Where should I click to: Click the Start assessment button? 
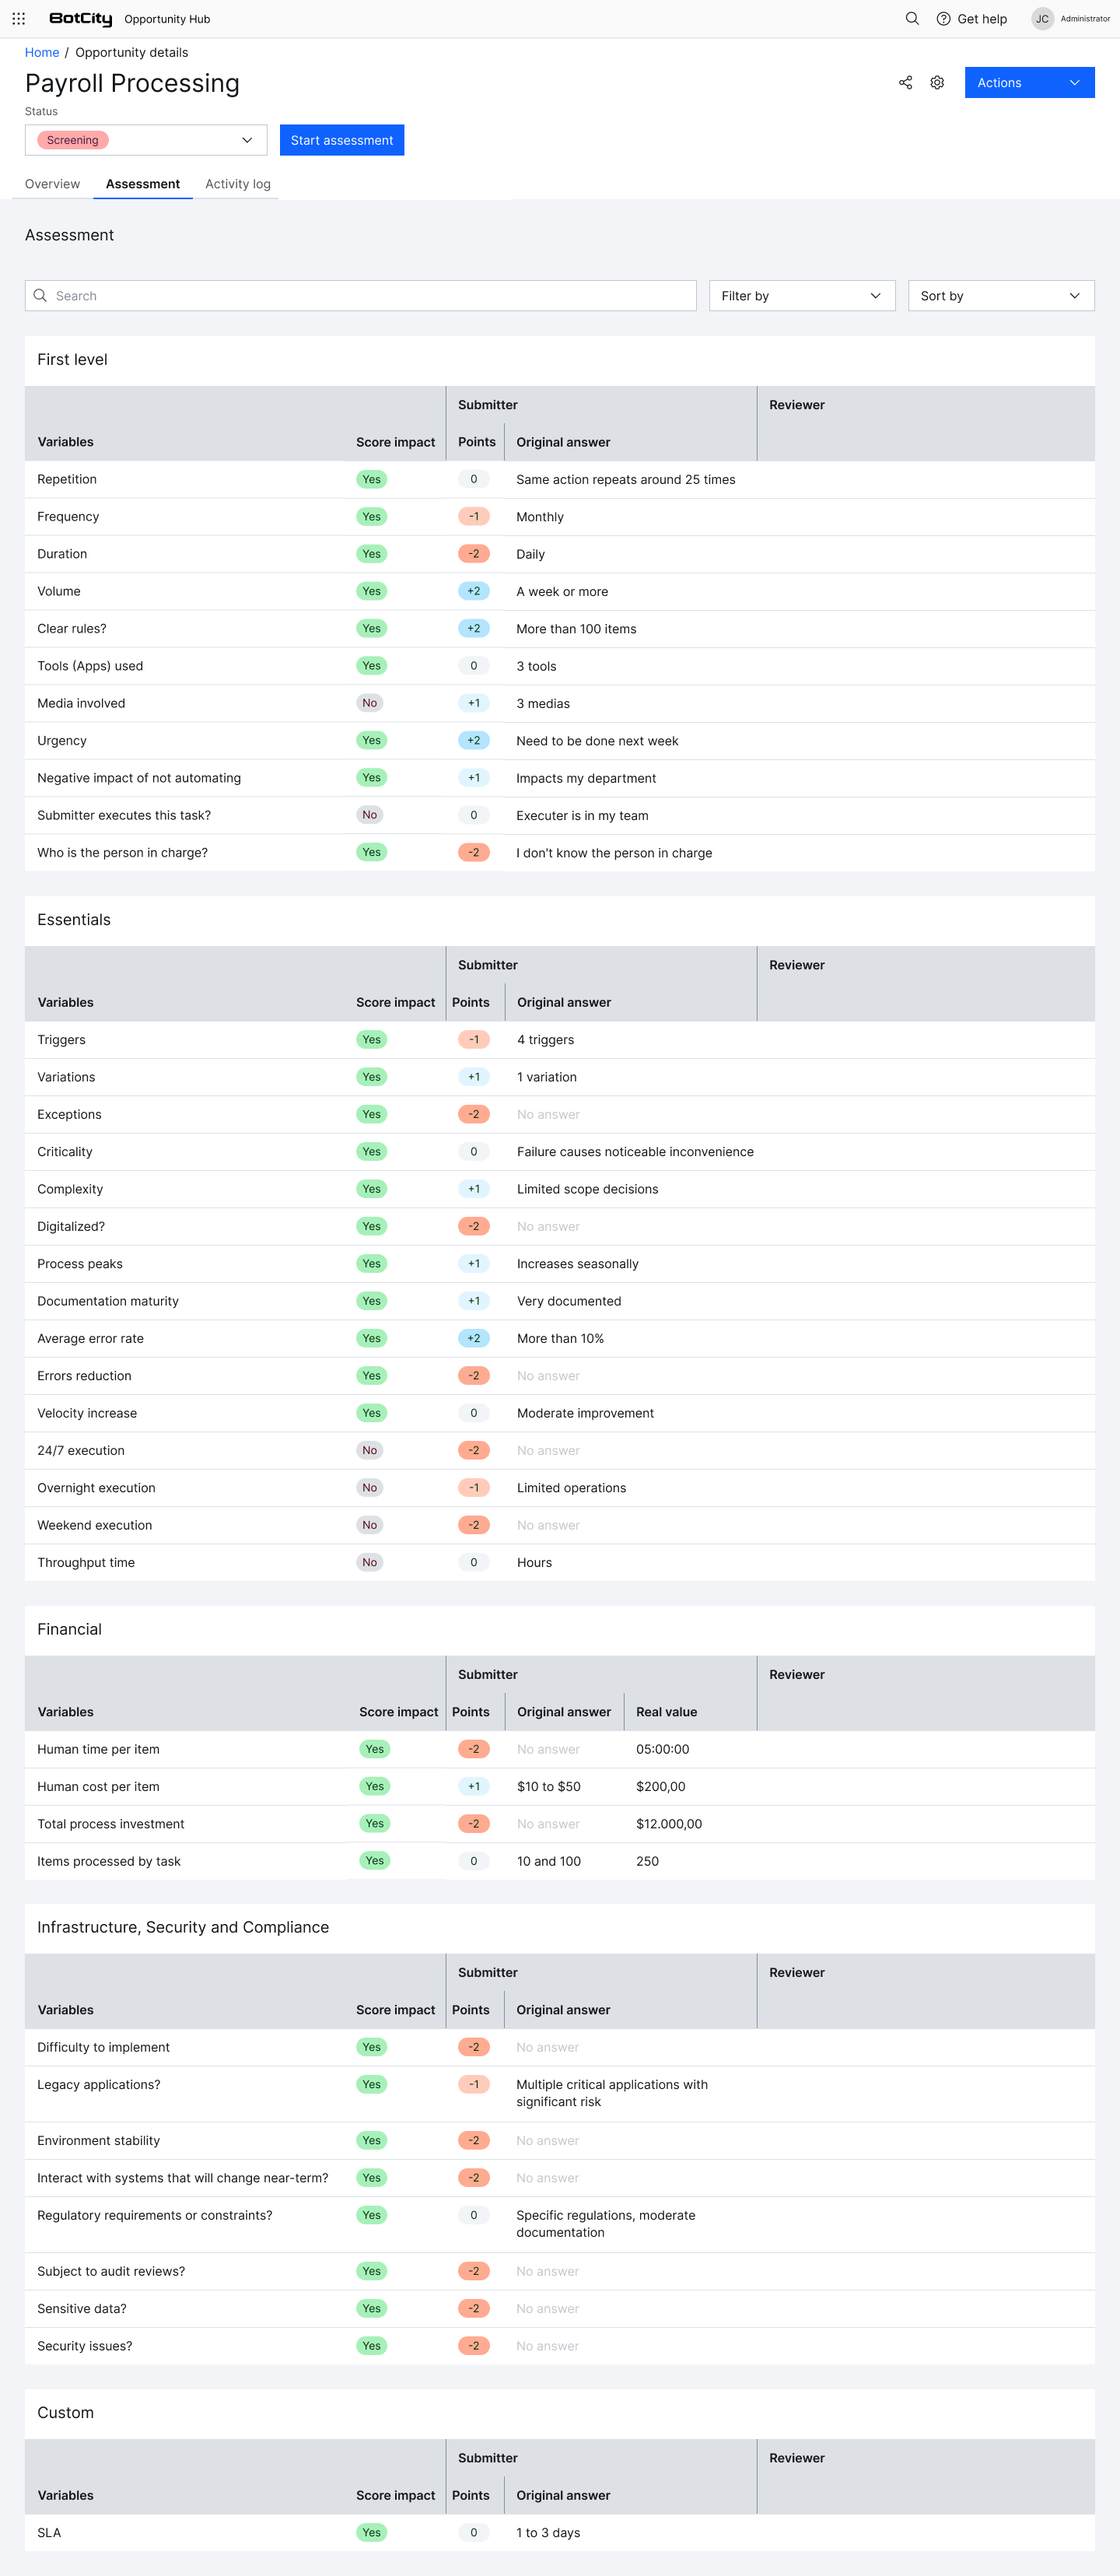(x=341, y=140)
